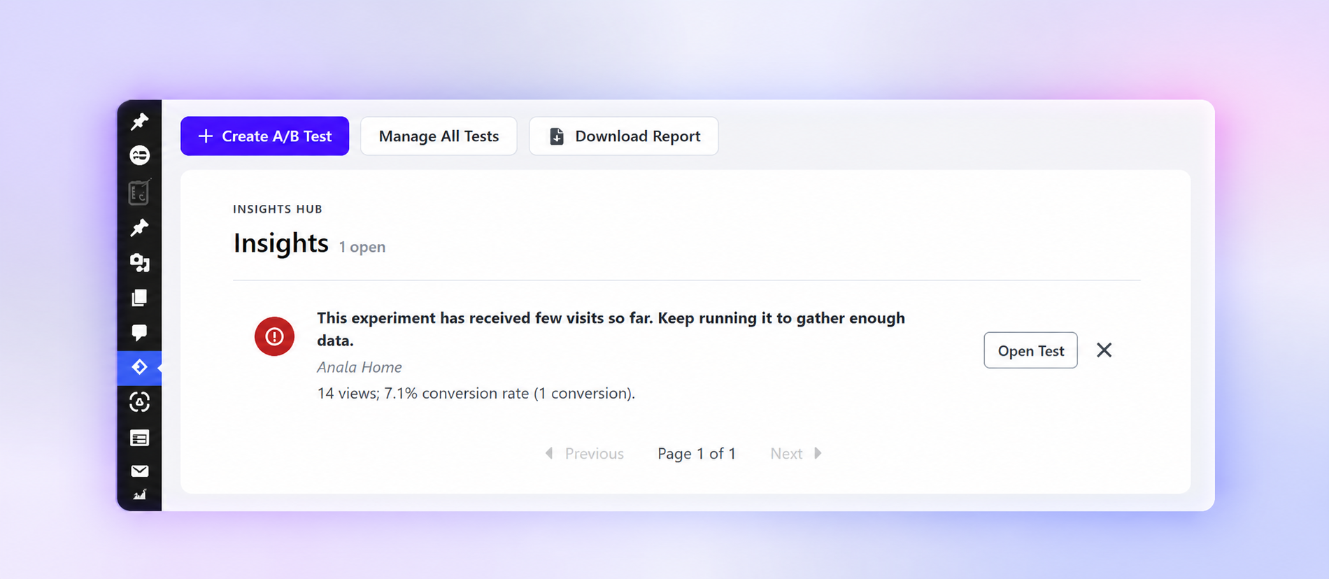
Task: Download the report
Action: click(623, 136)
